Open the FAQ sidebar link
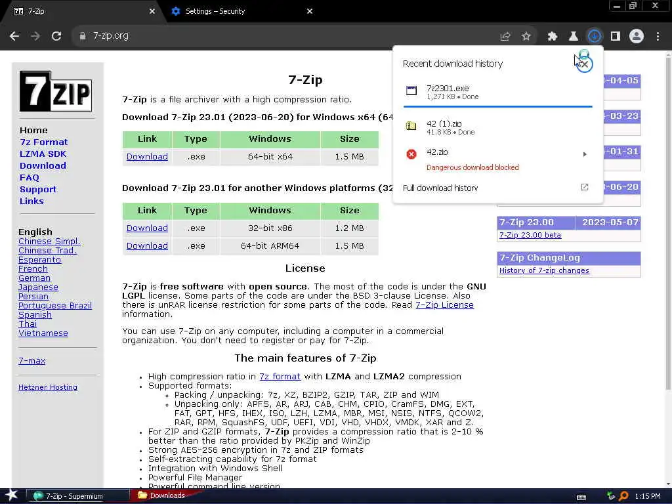The width and height of the screenshot is (672, 504). (x=29, y=177)
